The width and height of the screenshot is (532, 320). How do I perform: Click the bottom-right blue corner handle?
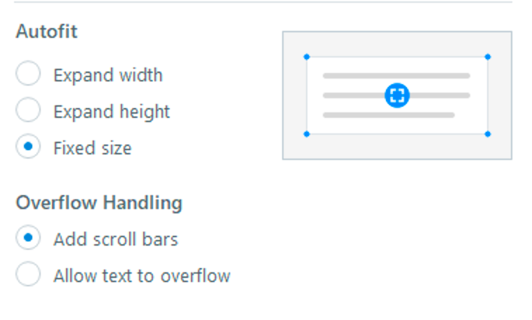[x=488, y=133]
